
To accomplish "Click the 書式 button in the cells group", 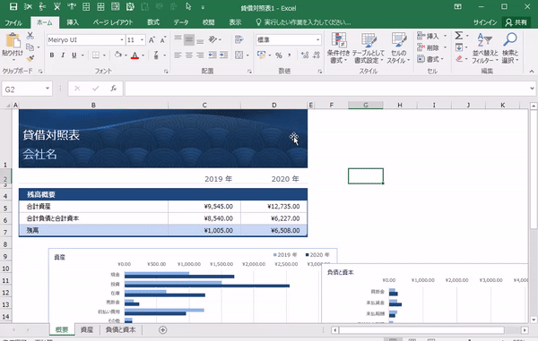I will click(430, 59).
